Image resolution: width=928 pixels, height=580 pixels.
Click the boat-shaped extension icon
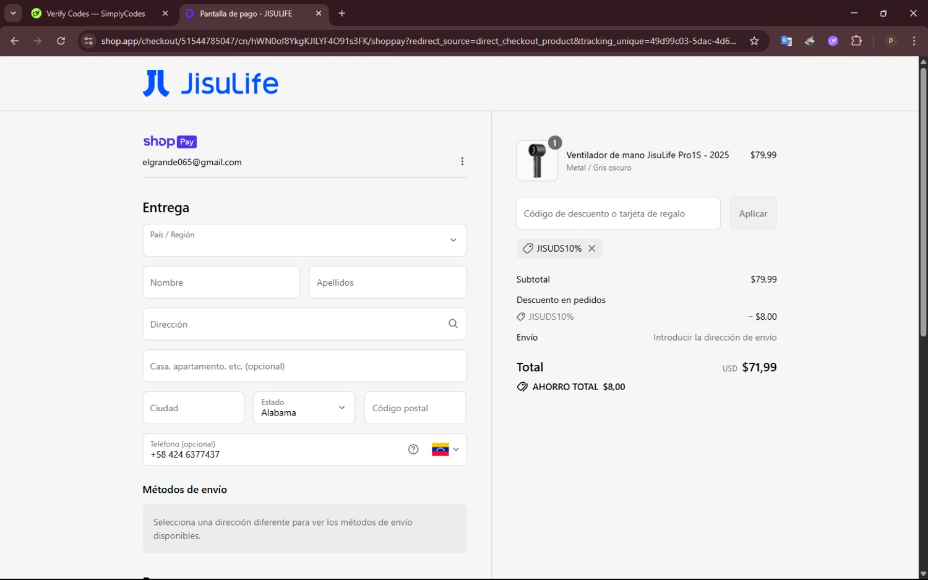pyautogui.click(x=809, y=41)
